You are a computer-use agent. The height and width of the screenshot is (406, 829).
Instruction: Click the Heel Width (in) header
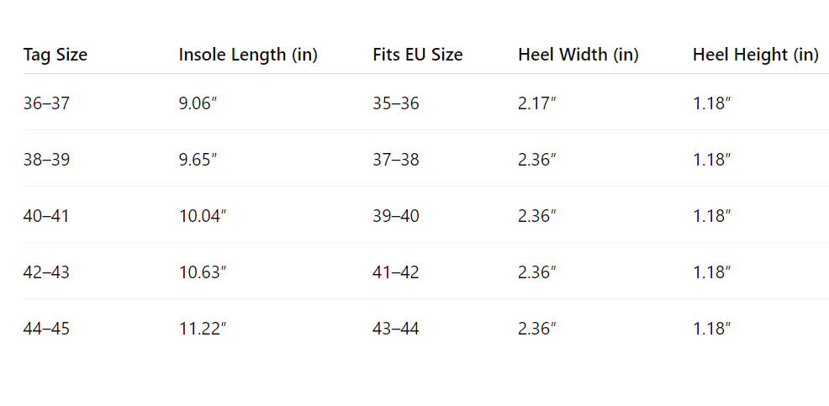coord(578,55)
